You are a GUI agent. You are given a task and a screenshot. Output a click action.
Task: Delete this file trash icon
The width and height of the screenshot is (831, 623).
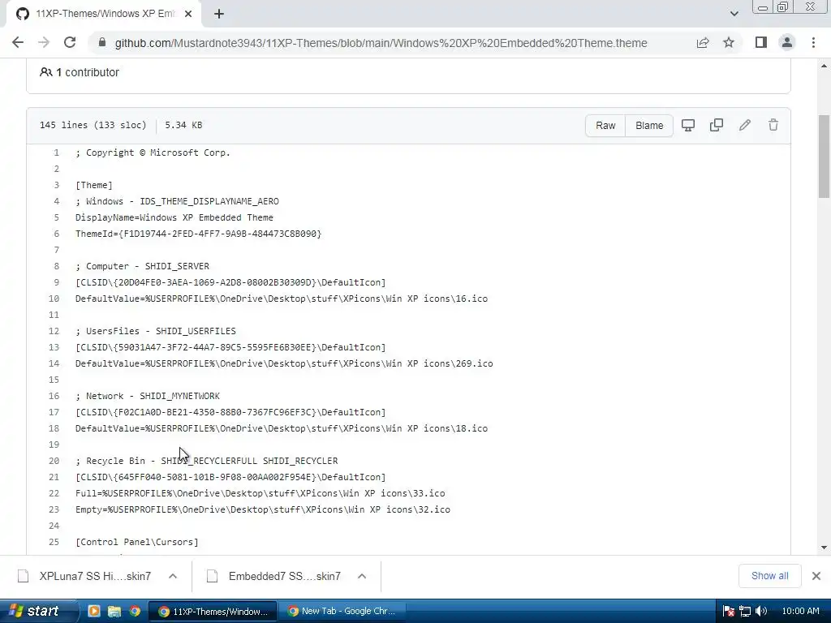[773, 126]
